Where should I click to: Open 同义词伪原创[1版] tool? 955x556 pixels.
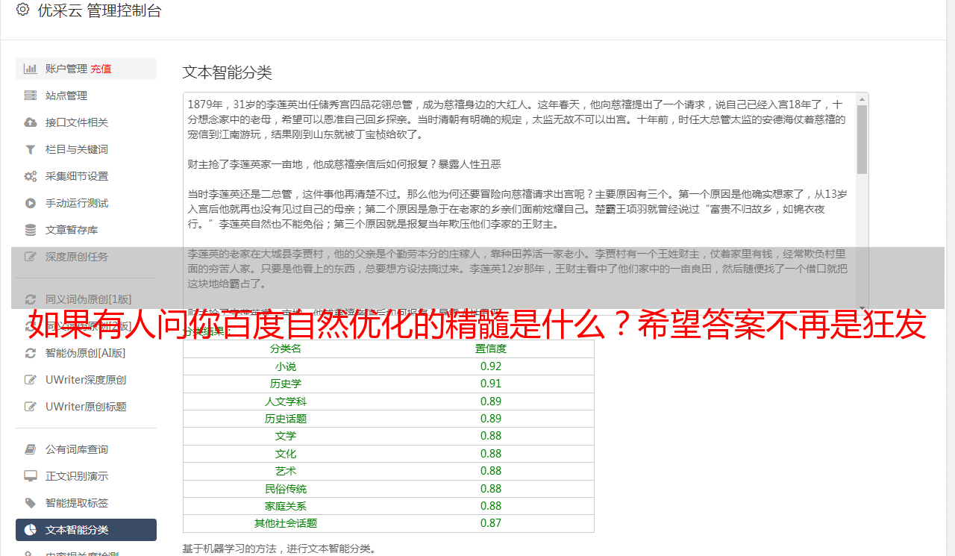coord(86,299)
